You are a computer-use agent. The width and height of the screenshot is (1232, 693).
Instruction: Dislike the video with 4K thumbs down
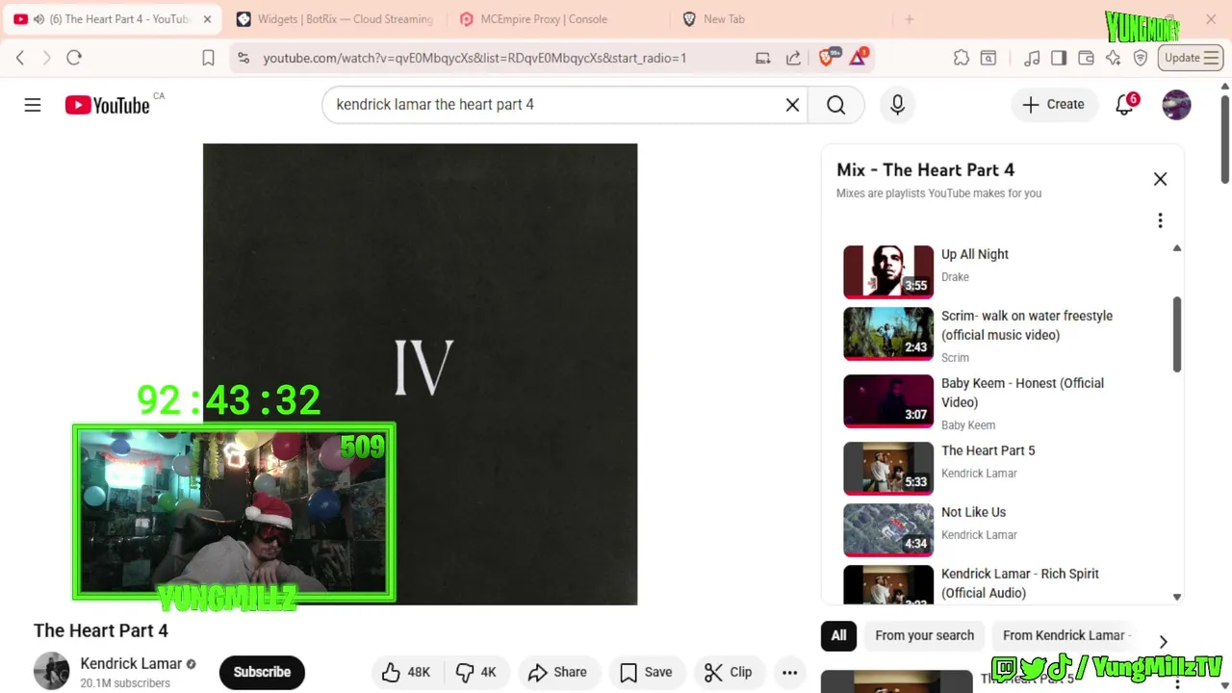click(x=476, y=673)
